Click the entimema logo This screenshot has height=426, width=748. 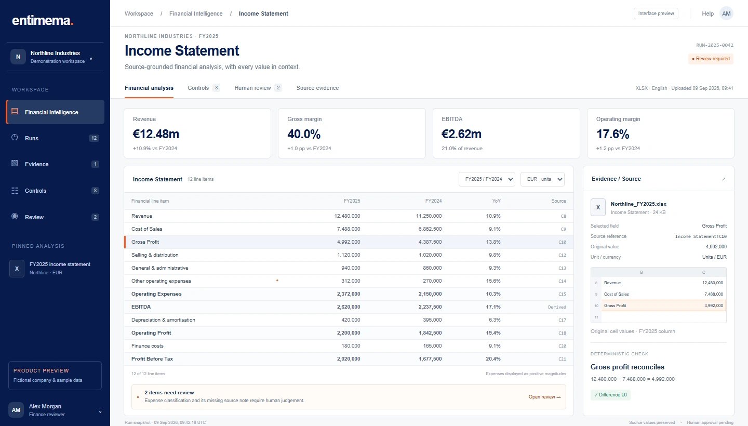(43, 21)
